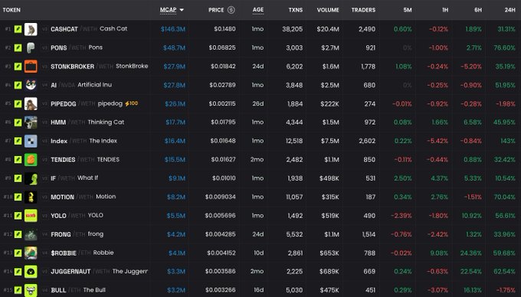Open the PIPEDOG token logo
The height and width of the screenshot is (297, 521).
point(31,104)
